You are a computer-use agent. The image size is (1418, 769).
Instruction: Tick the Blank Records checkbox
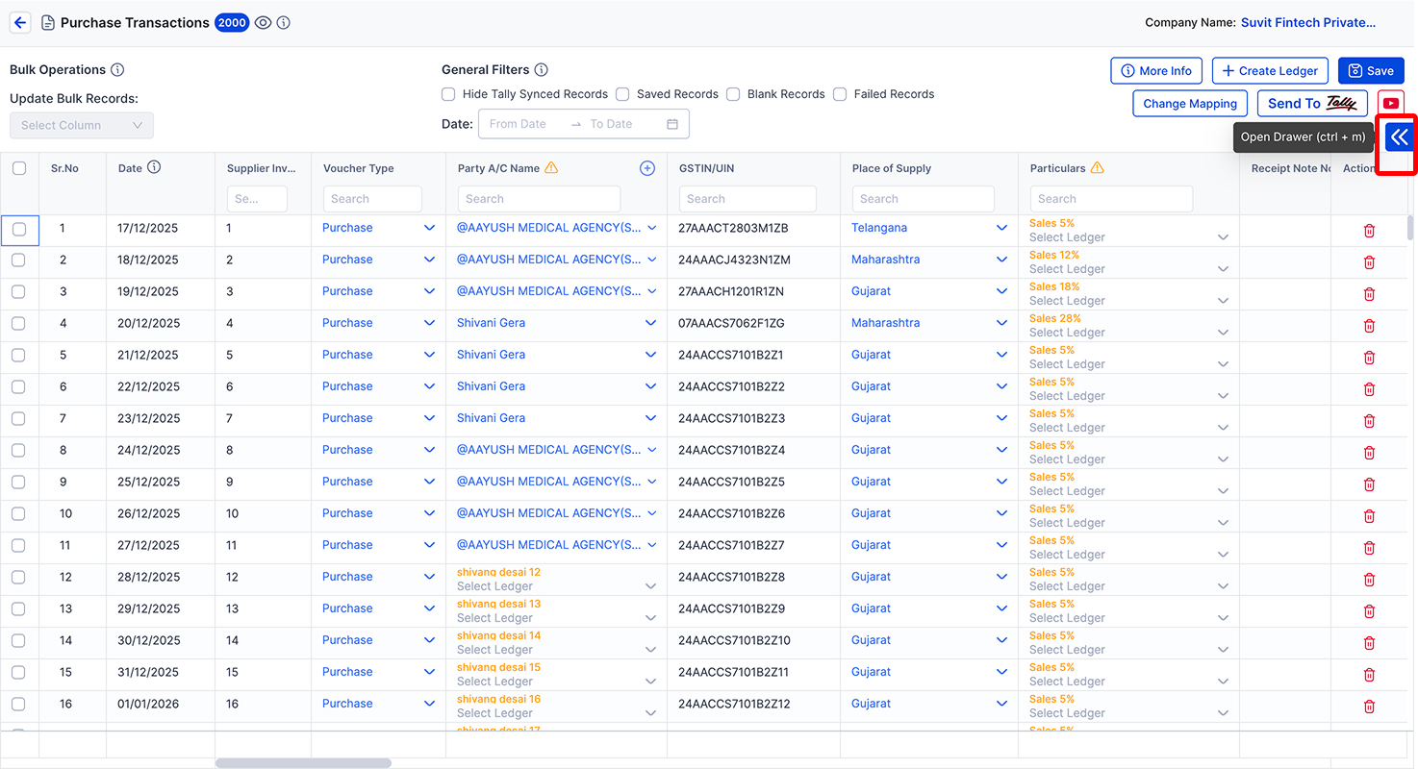733,94
